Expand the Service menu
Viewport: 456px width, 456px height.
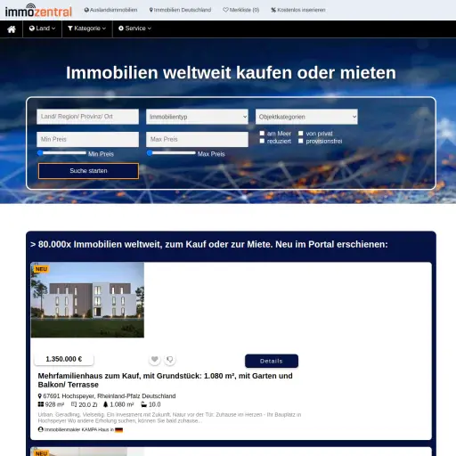(x=134, y=28)
